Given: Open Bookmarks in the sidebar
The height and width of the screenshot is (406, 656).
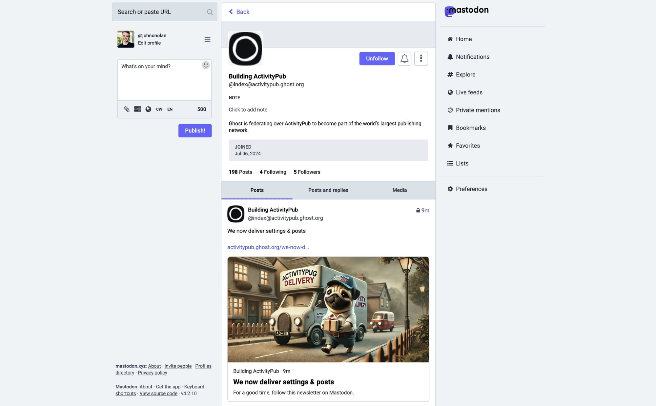Looking at the screenshot, I should (x=470, y=128).
